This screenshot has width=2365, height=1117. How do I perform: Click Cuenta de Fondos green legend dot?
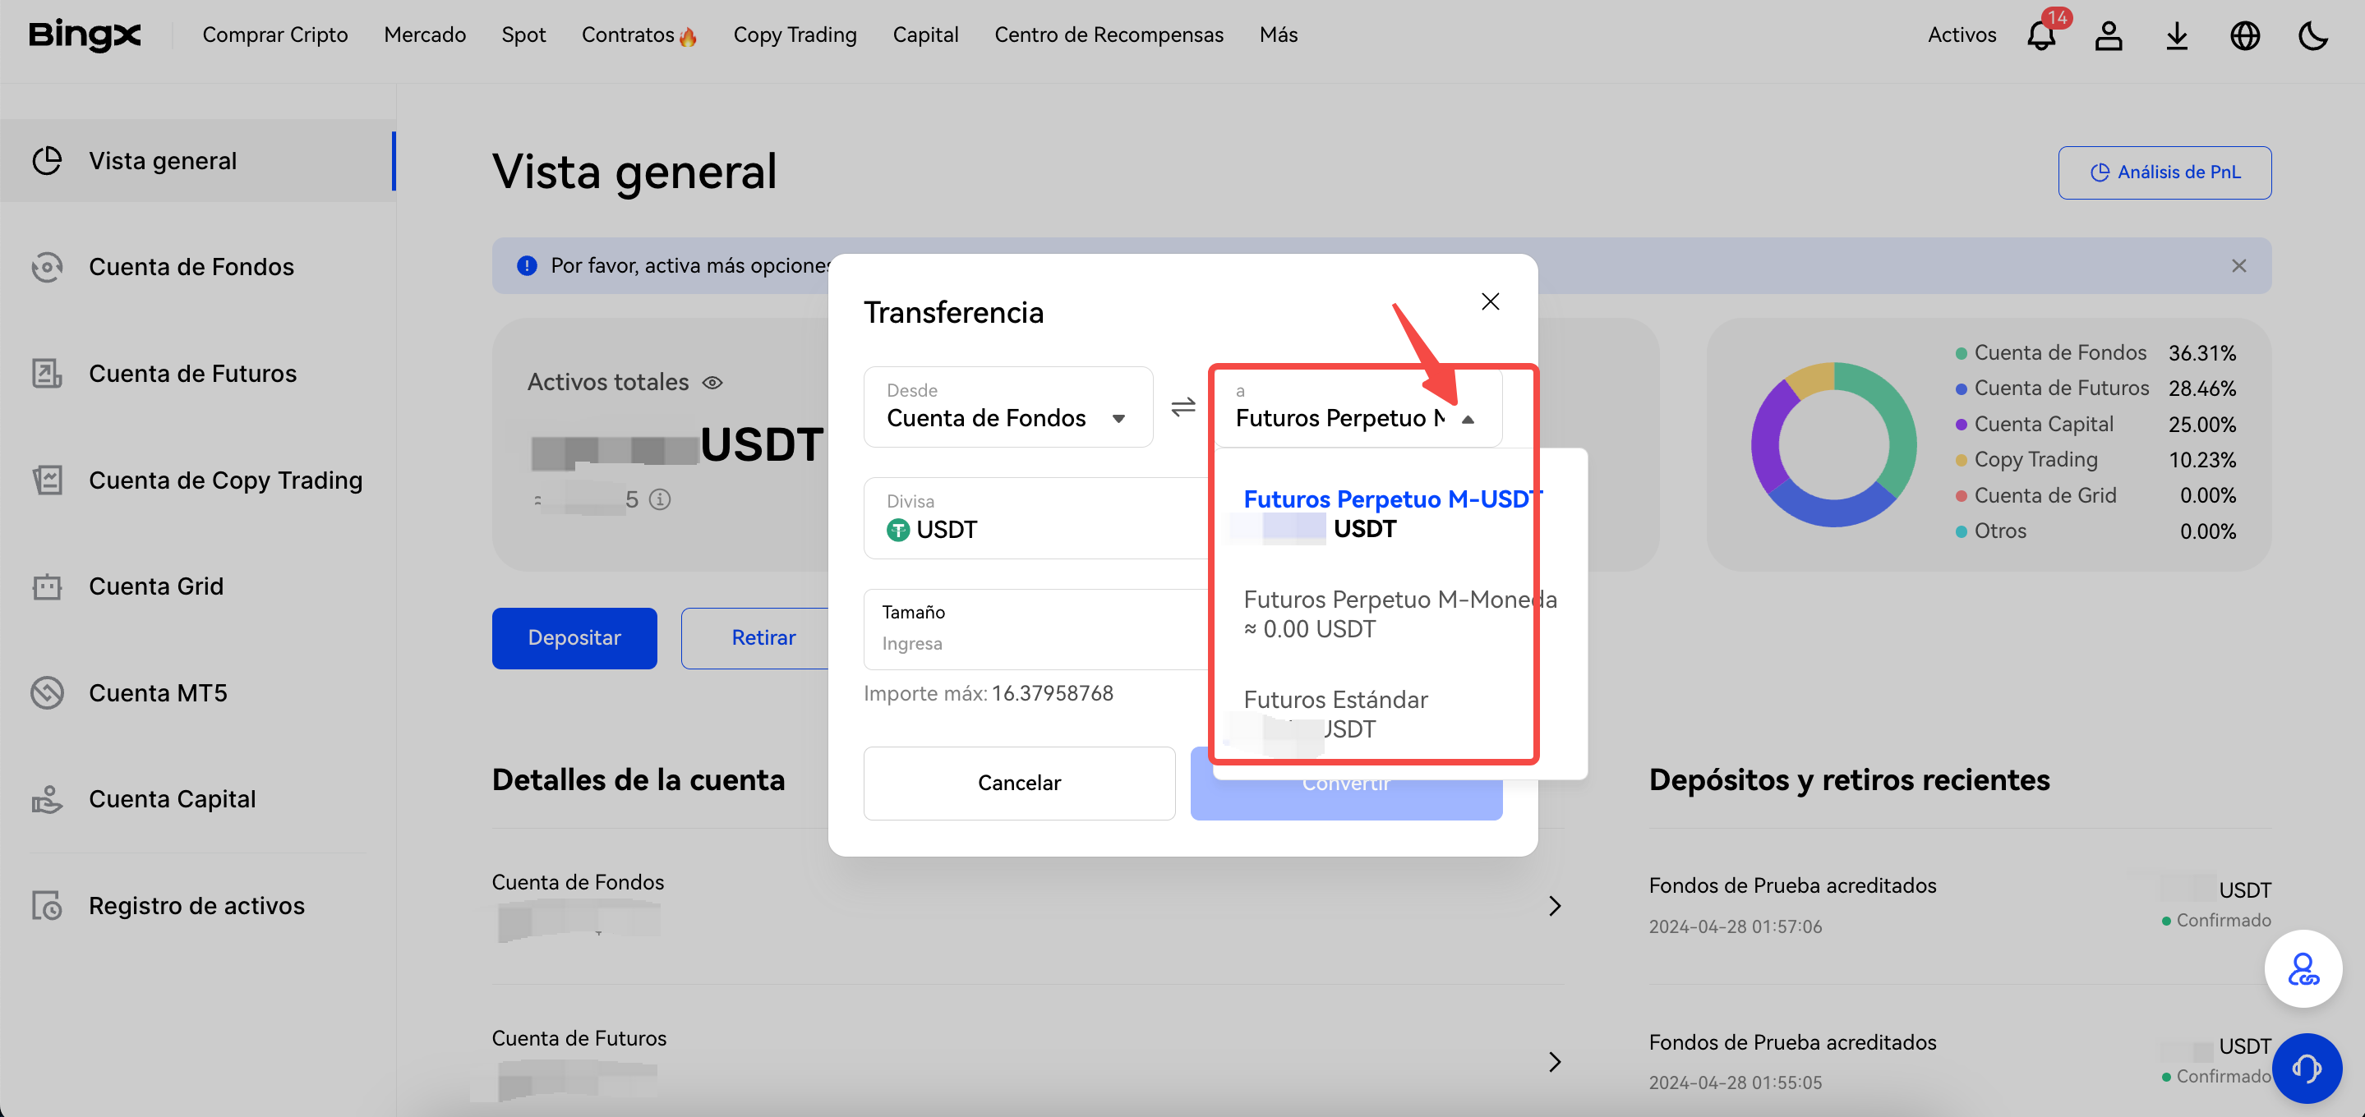click(x=1961, y=353)
